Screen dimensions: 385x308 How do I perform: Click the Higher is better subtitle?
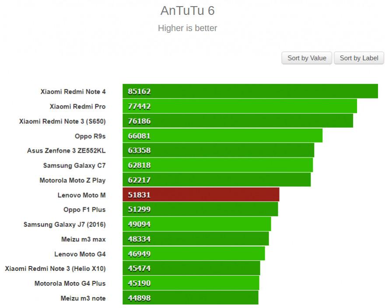point(188,28)
